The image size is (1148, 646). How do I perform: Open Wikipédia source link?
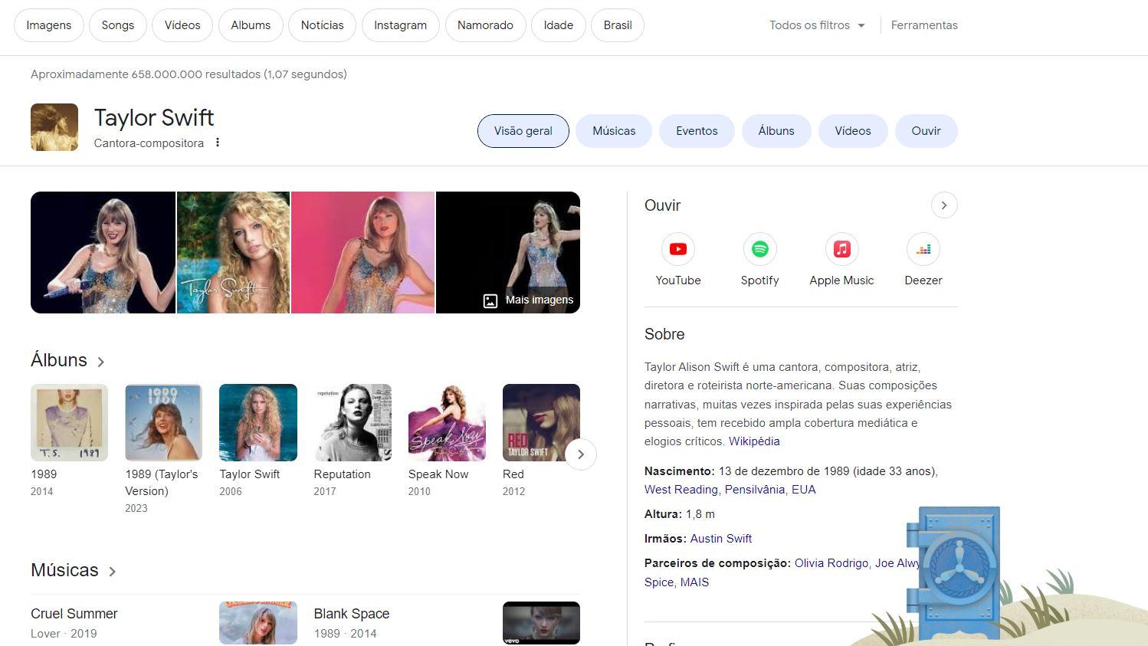[754, 441]
